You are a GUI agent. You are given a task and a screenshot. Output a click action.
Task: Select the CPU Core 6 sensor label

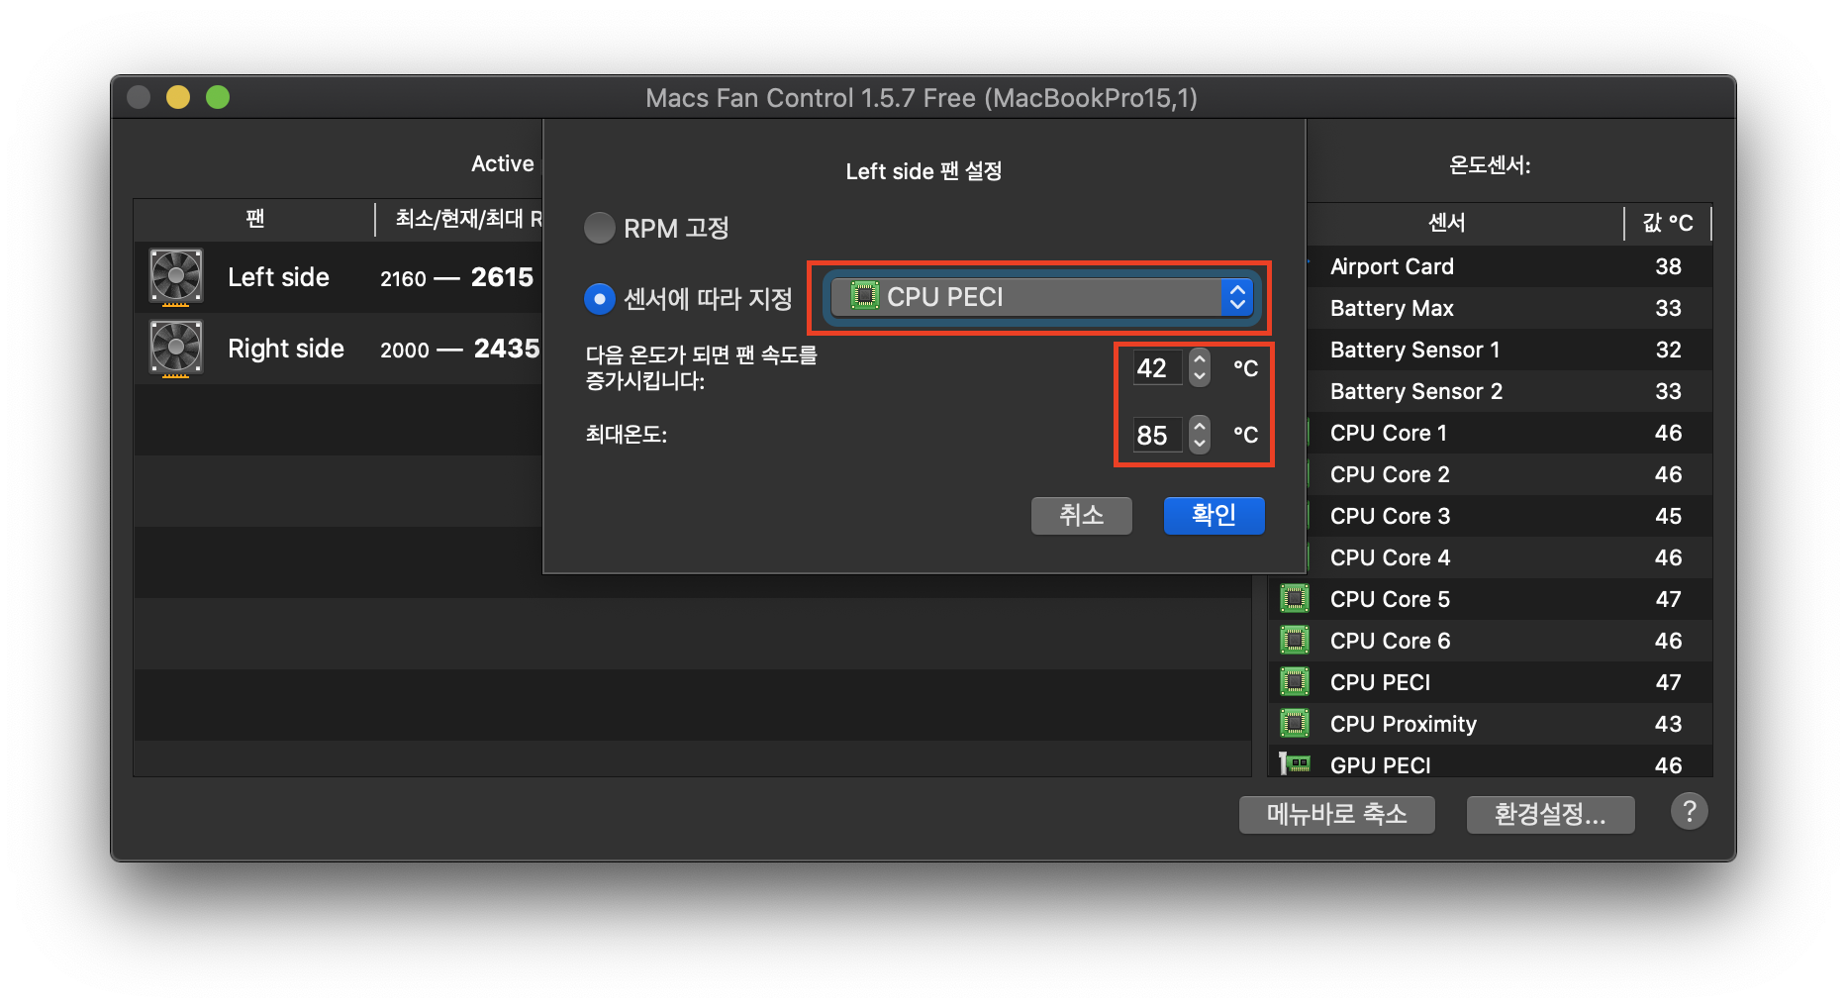[x=1390, y=641]
